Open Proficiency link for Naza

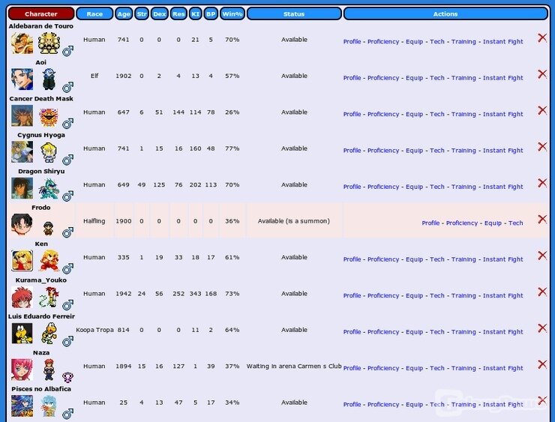pos(383,368)
